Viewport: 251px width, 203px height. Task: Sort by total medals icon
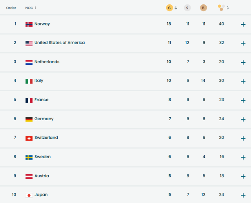pos(221,8)
